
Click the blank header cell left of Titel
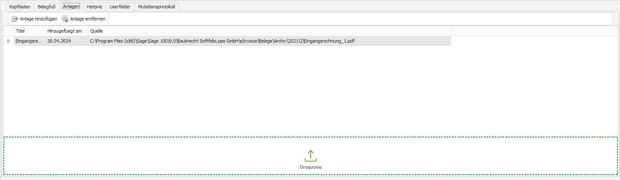9,31
